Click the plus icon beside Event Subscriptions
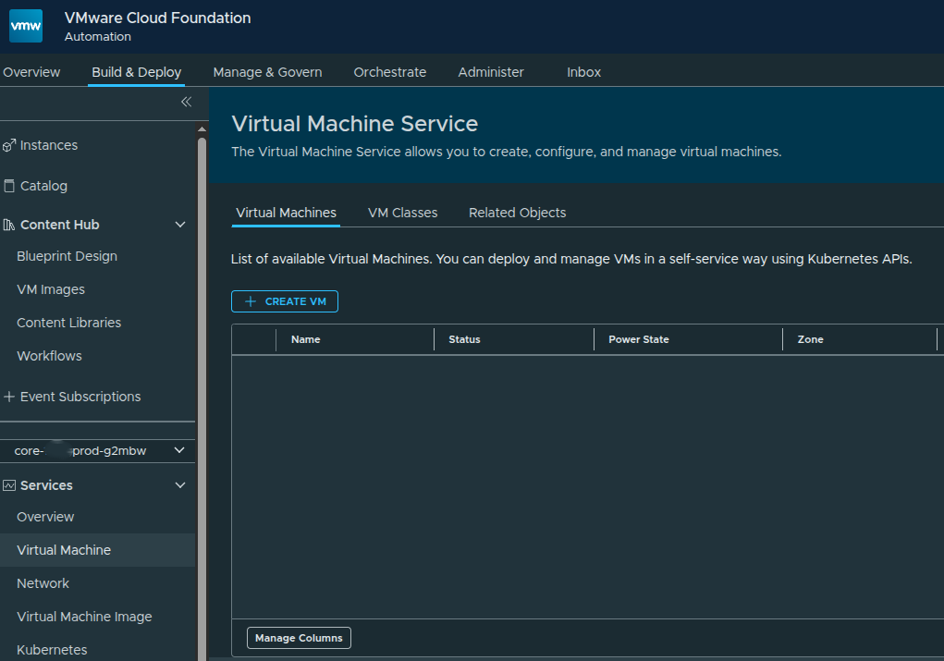This screenshot has width=944, height=661. (8, 396)
